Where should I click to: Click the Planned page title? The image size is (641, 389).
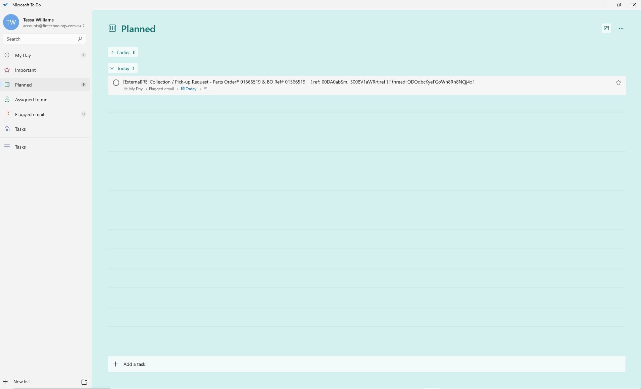tap(138, 29)
